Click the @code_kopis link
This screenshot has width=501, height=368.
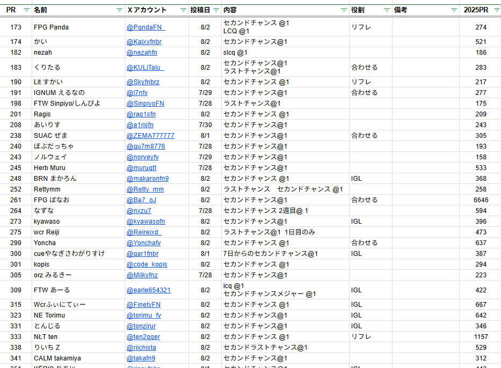(x=147, y=264)
